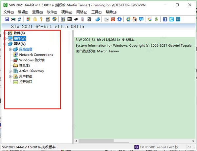The height and width of the screenshot is (151, 197).
Task: Click the blue feedback speech bubble icon
Action: pos(141,19)
